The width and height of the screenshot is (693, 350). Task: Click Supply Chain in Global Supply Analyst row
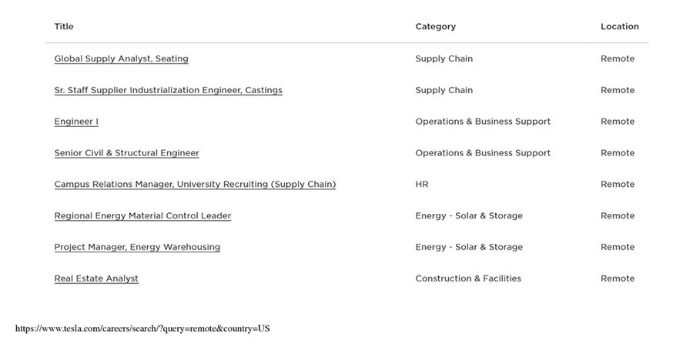pos(444,58)
